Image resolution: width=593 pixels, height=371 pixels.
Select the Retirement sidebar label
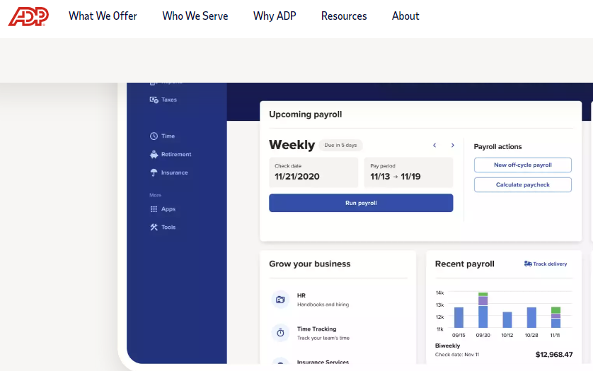point(176,154)
